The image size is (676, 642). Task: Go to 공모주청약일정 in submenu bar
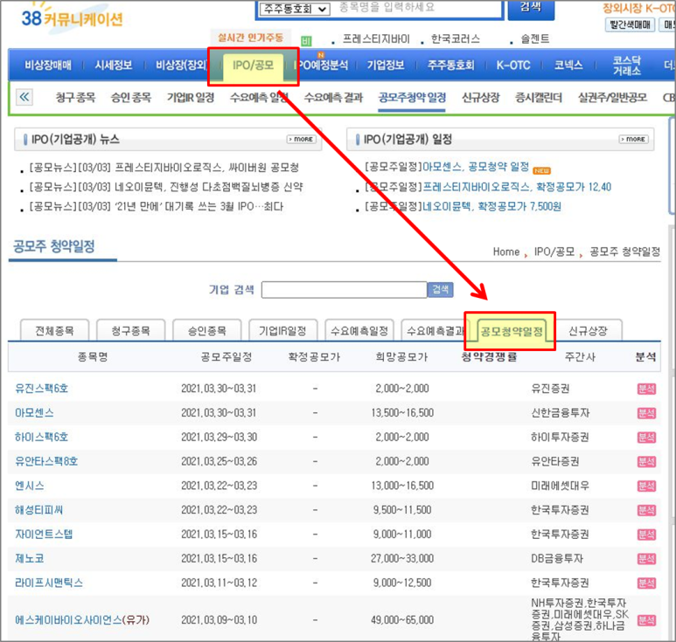pos(412,97)
